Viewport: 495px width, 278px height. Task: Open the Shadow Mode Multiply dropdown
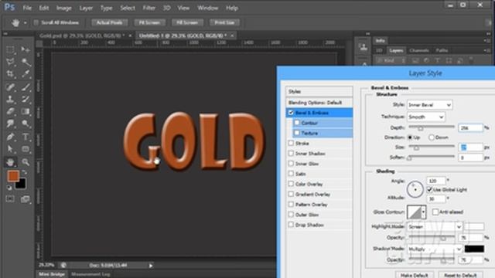pyautogui.click(x=435, y=249)
